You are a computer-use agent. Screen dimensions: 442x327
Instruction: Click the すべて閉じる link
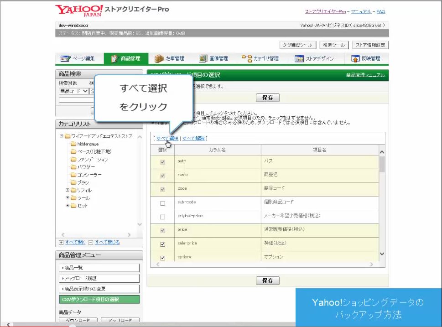(x=107, y=242)
